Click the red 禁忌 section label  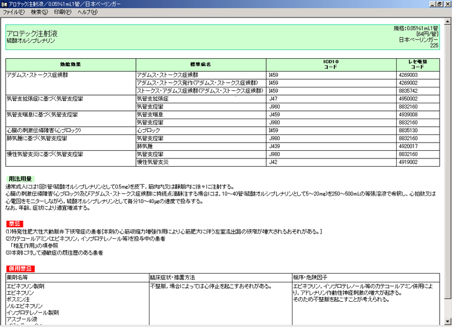point(15,224)
